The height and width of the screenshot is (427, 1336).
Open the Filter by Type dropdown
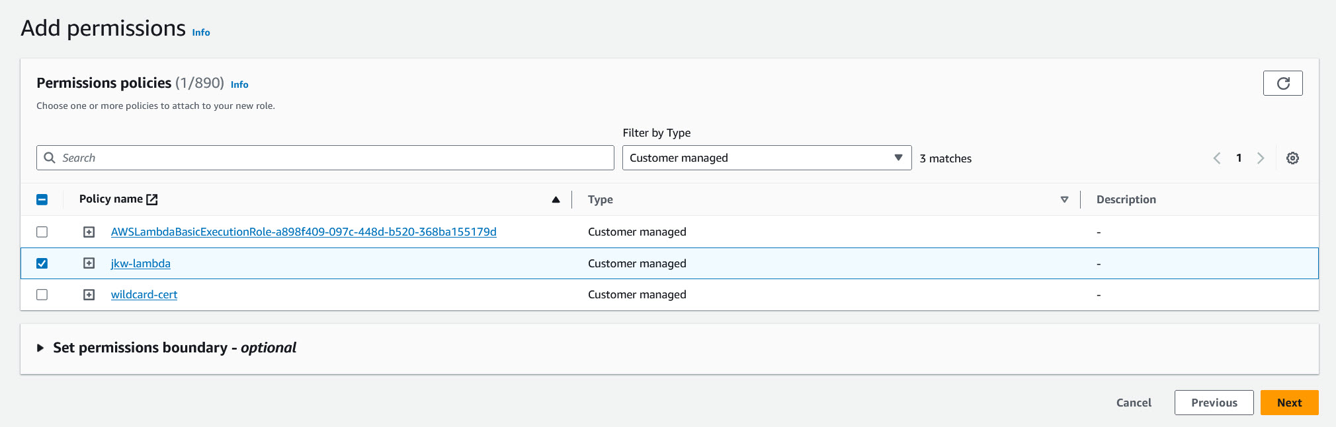point(766,158)
